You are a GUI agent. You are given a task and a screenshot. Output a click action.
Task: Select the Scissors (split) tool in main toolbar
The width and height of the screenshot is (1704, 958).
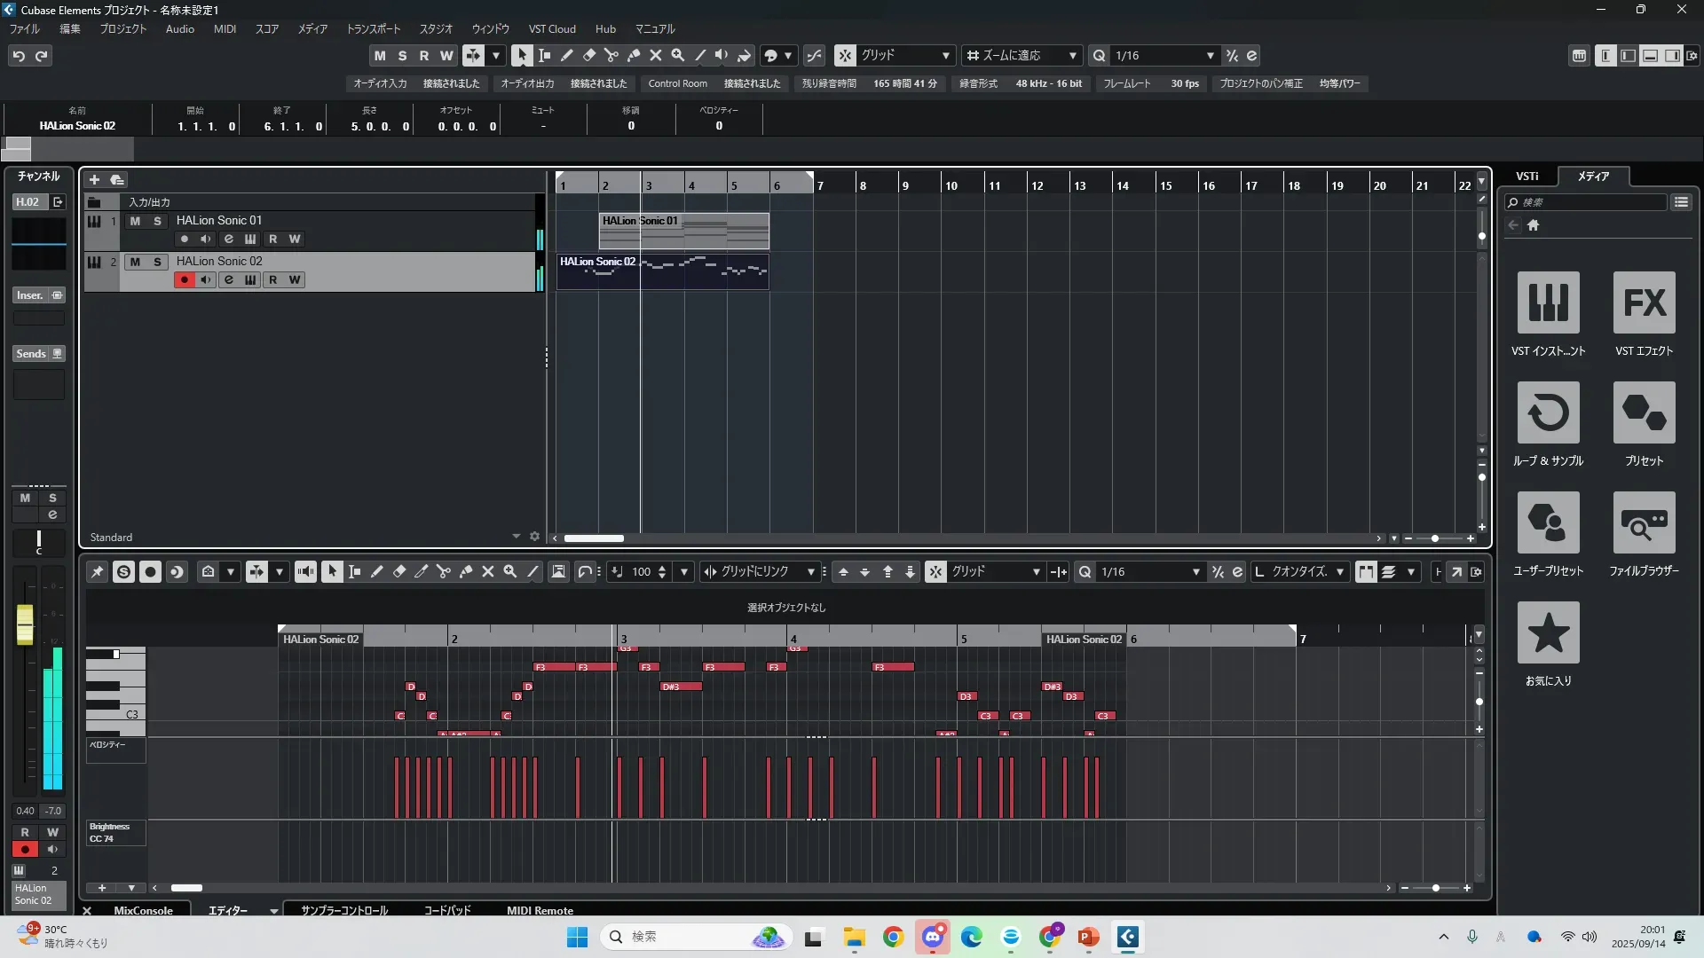click(611, 55)
